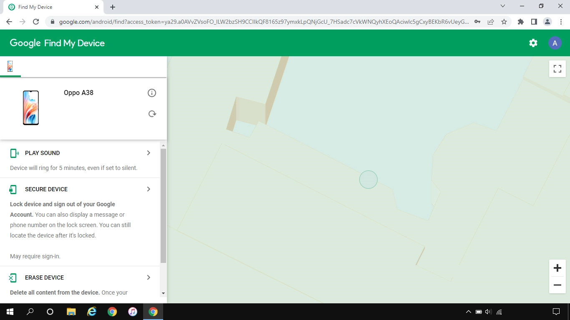This screenshot has height=320, width=570.
Task: Expand the Play Sound option
Action: click(x=149, y=153)
